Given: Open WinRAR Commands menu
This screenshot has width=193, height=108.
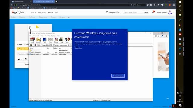Looking at the screenshot, I should (36, 36).
